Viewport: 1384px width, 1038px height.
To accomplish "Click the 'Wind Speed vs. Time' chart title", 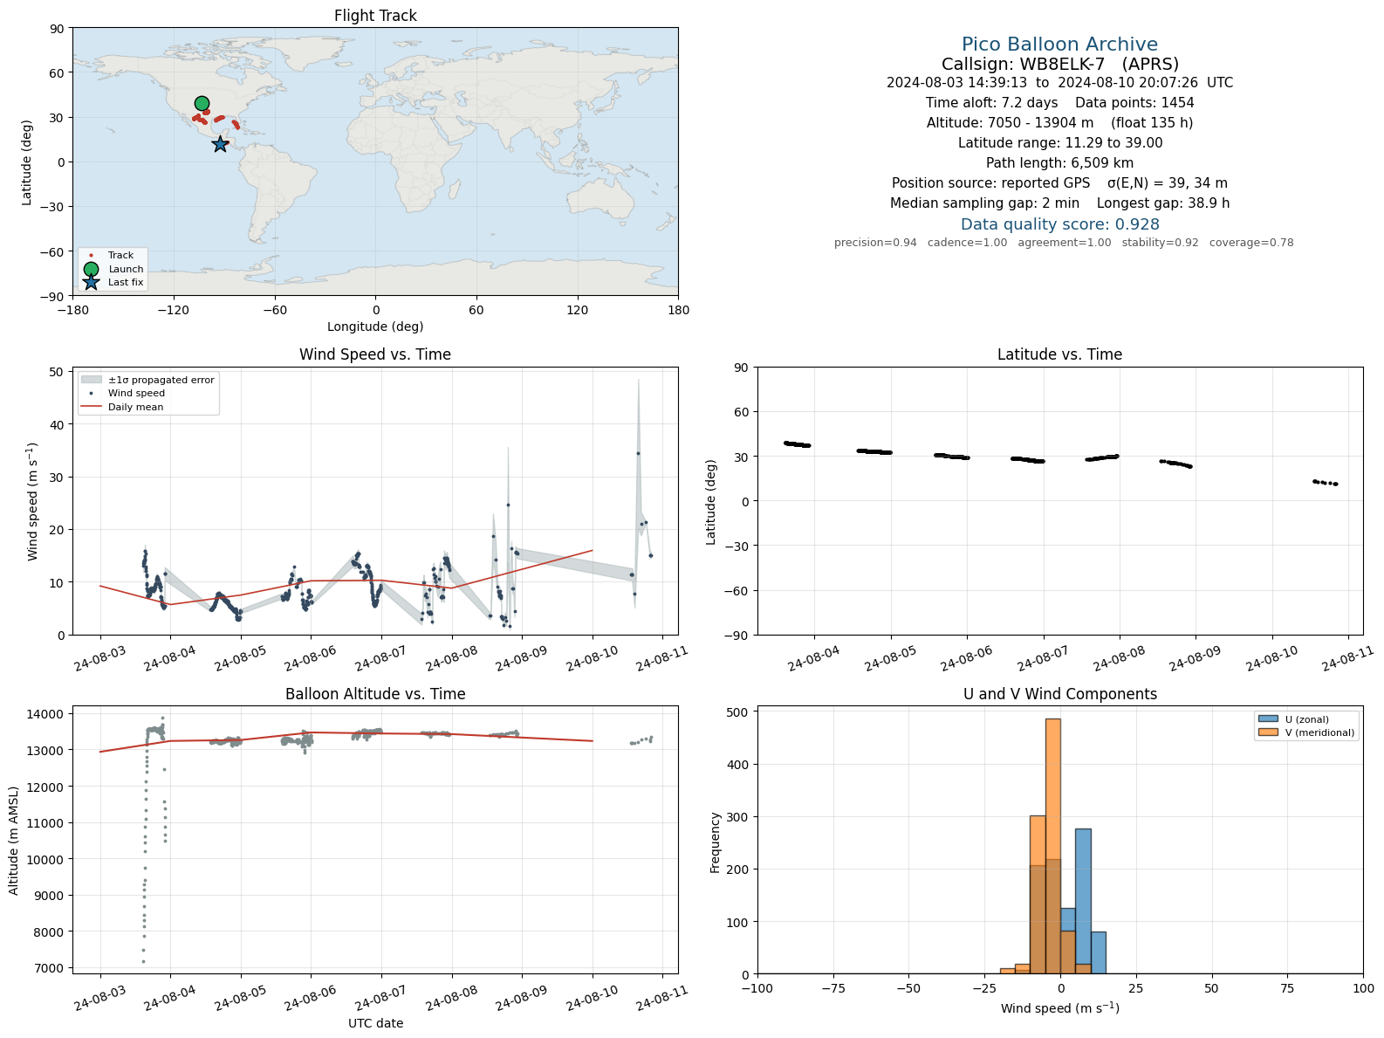I will (375, 354).
